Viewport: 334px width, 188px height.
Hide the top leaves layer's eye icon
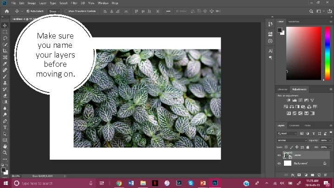click(279, 155)
